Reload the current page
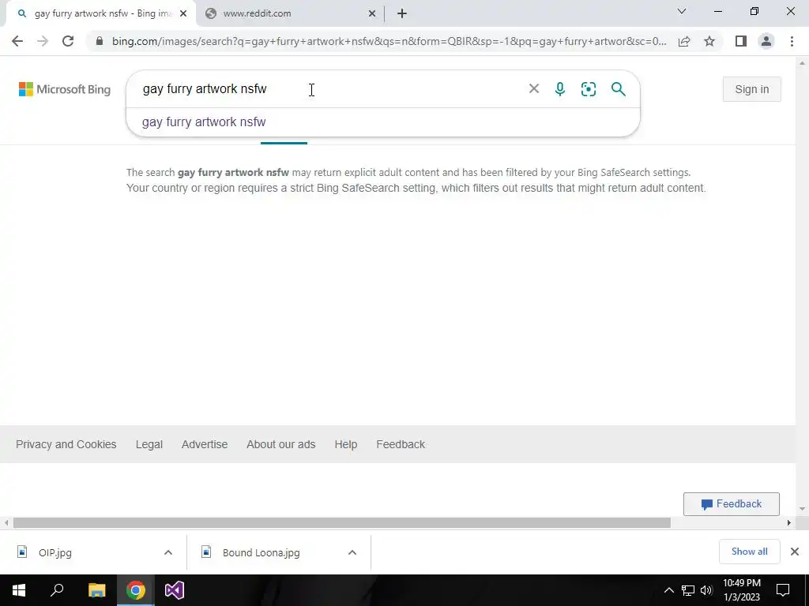The image size is (809, 606). pyautogui.click(x=68, y=41)
